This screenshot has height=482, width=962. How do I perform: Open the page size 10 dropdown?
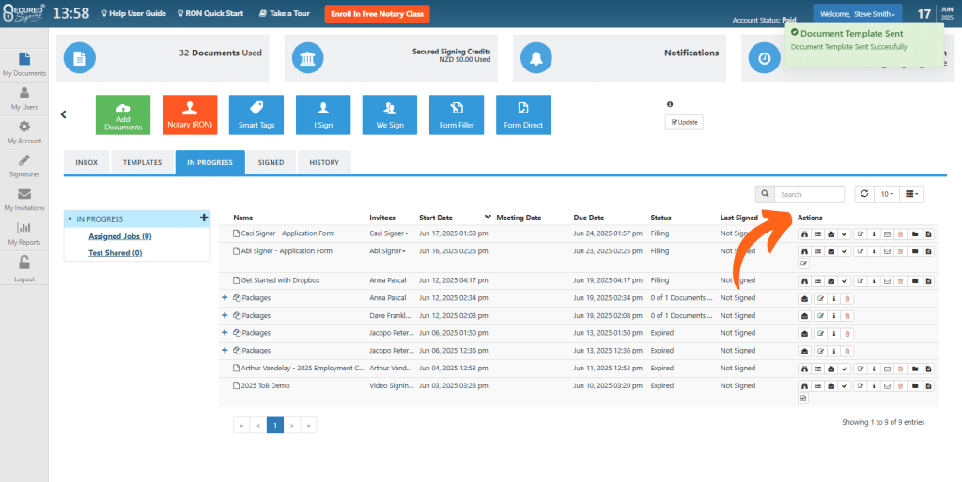[887, 193]
